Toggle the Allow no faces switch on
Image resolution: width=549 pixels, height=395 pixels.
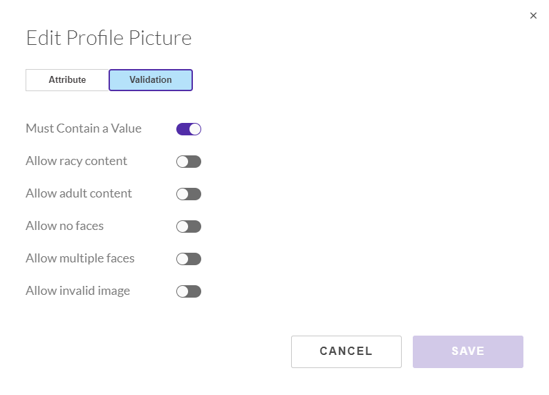coord(189,227)
